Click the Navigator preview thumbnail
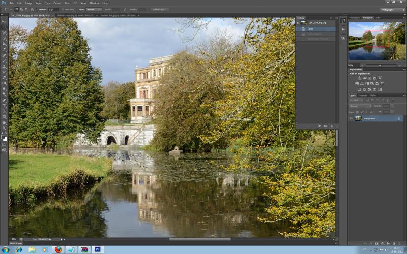 [x=377, y=41]
